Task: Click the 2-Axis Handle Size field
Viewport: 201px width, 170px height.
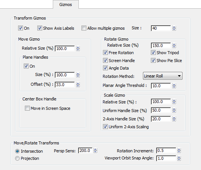Action: pos(161,119)
